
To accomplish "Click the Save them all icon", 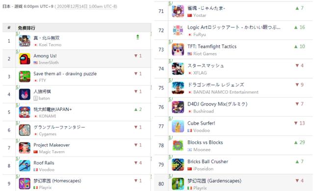I will [25, 77].
